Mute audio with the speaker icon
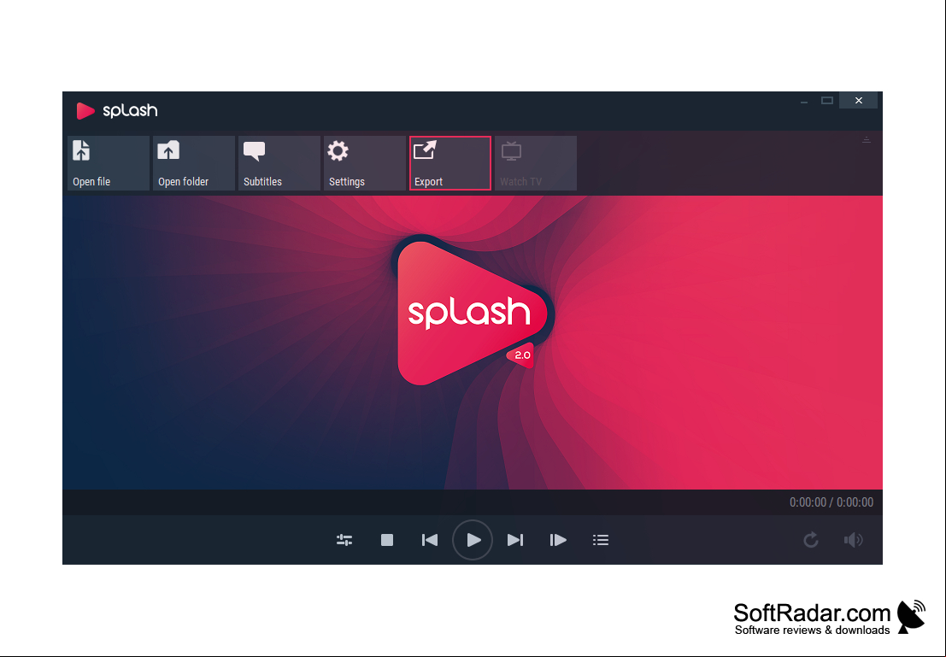The image size is (946, 657). click(x=853, y=540)
